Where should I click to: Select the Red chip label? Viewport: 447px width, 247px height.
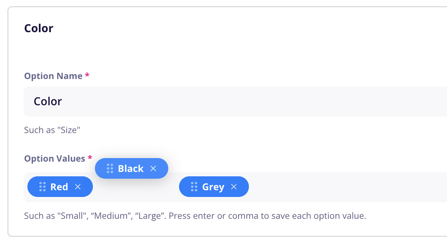[x=59, y=187]
